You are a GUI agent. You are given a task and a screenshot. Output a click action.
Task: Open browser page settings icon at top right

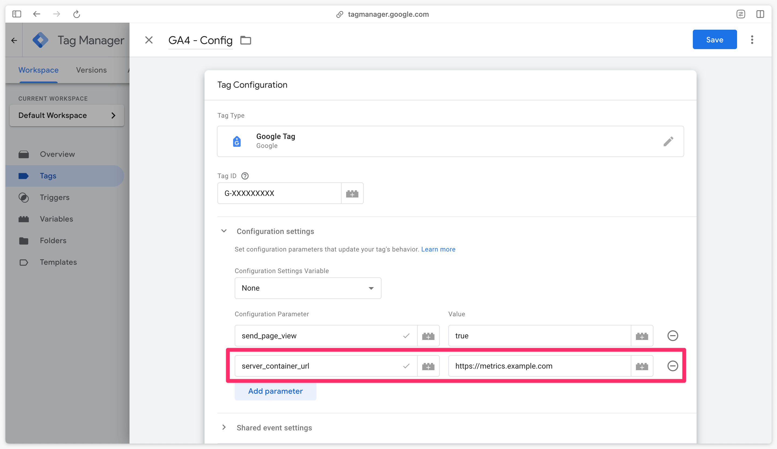(x=741, y=14)
